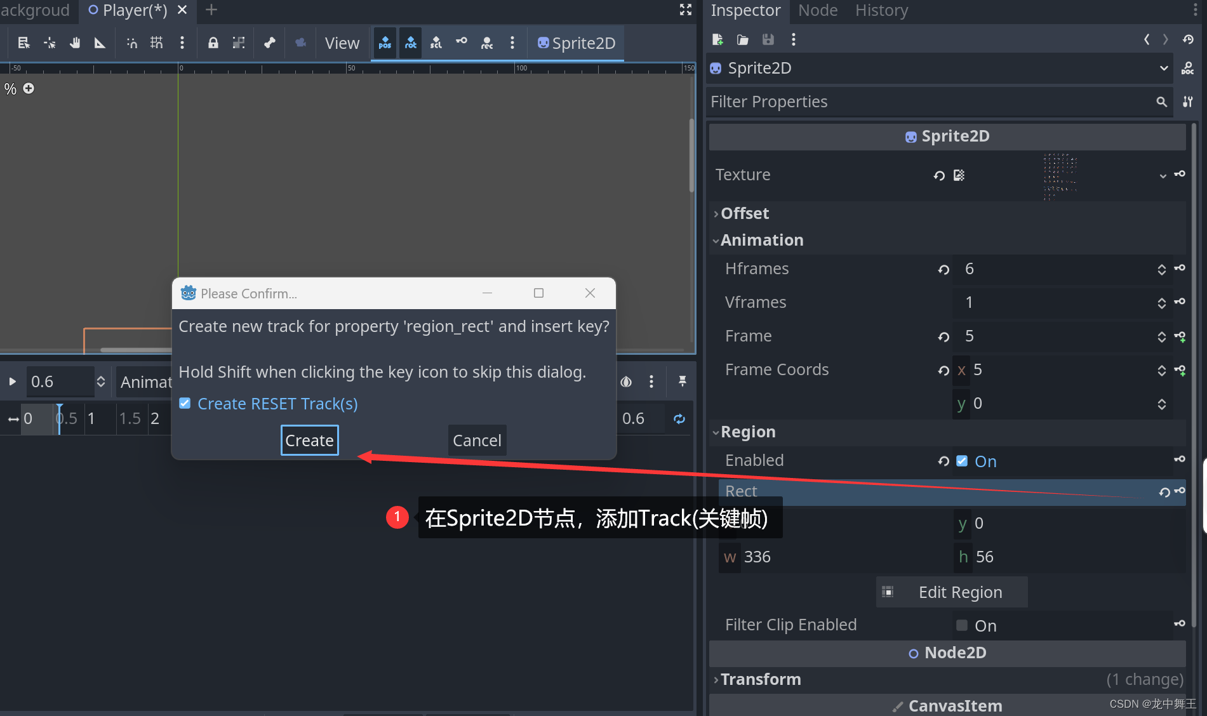Lock the selected node

tap(213, 43)
